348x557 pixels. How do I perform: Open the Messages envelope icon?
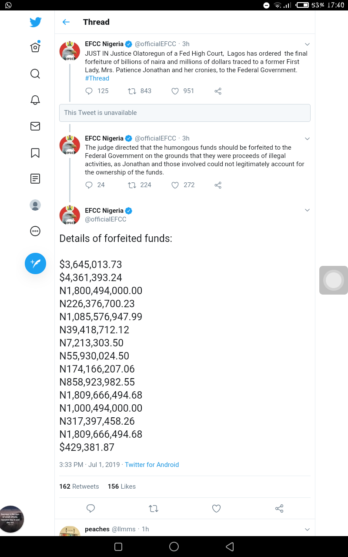point(35,126)
